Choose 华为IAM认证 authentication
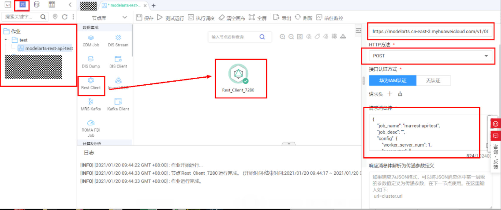This screenshot has width=501, height=210. tap(393, 80)
